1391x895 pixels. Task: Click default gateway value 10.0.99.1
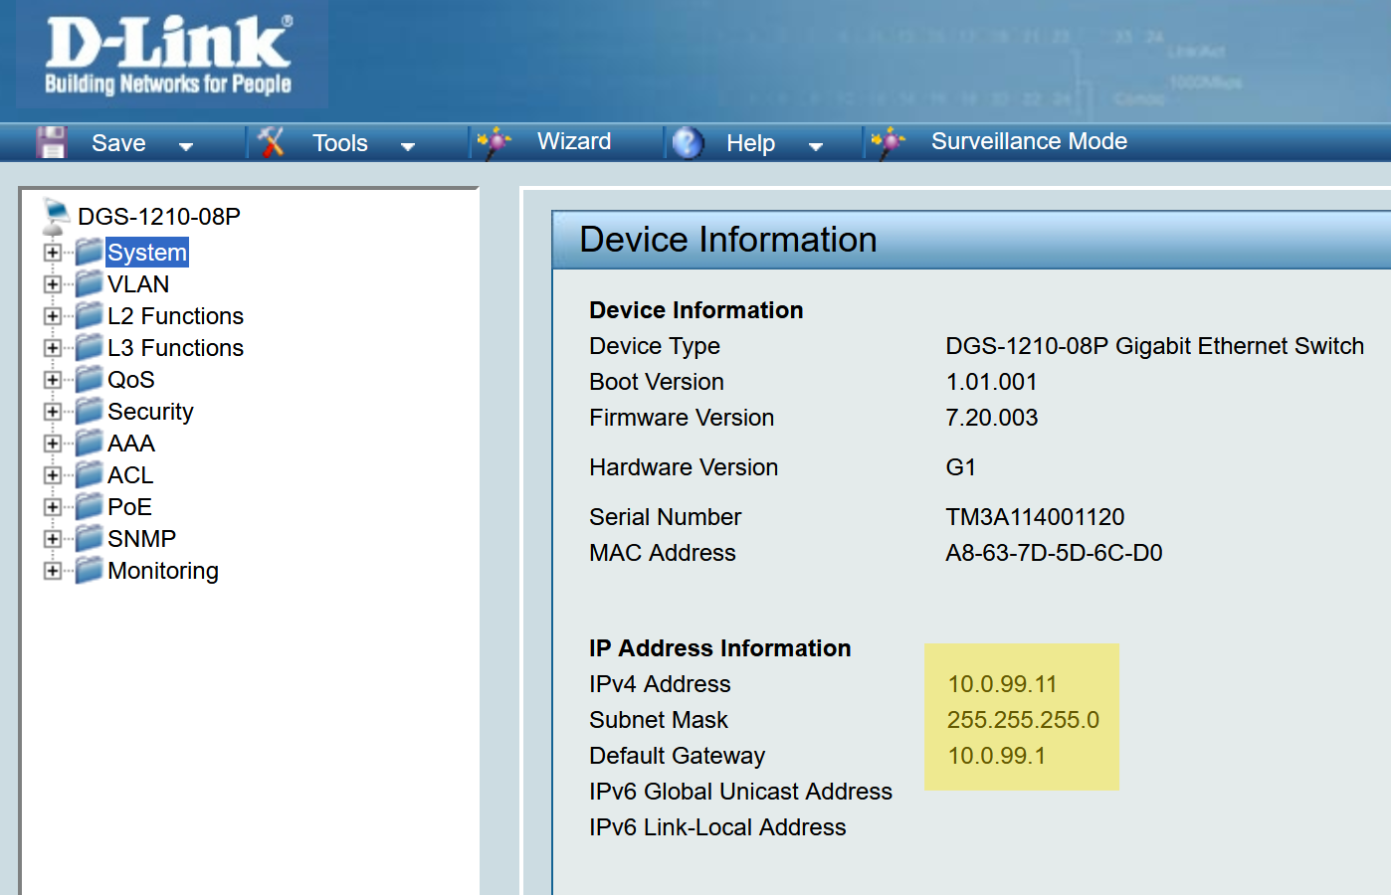coord(996,756)
